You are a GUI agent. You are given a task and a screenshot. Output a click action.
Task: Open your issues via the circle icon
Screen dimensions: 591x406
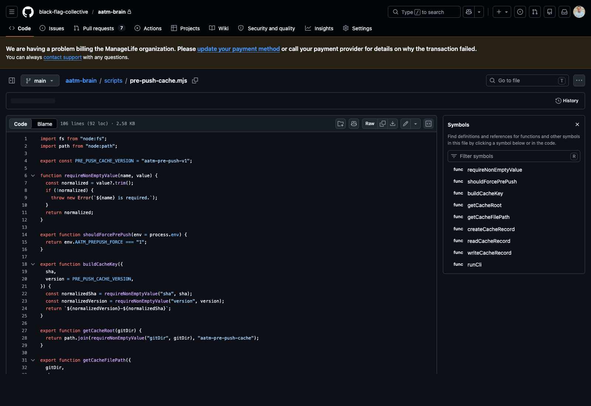(520, 12)
